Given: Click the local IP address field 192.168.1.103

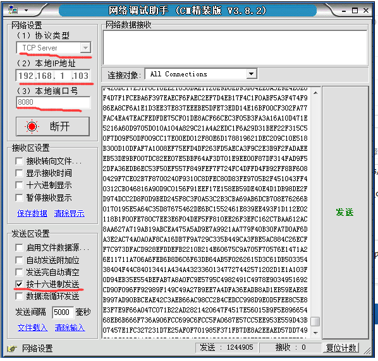Looking at the screenshot, I should 53,76.
